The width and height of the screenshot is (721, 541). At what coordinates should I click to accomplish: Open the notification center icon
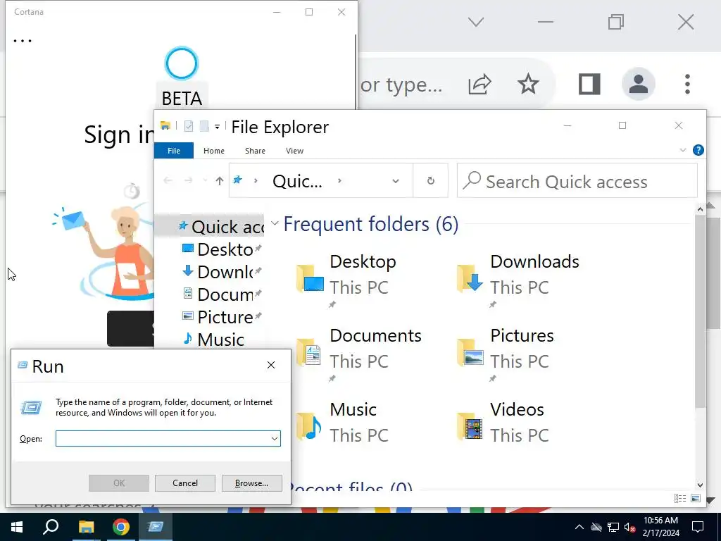[698, 527]
